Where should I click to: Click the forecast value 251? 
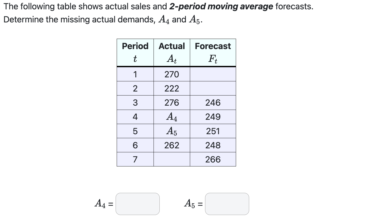(213, 131)
